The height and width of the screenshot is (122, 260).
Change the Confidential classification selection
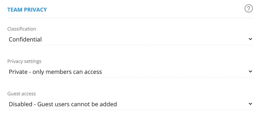coord(130,39)
